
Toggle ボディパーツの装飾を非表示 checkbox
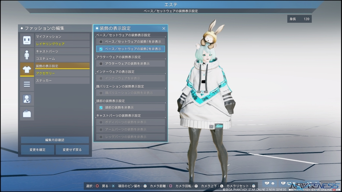click(x=101, y=122)
